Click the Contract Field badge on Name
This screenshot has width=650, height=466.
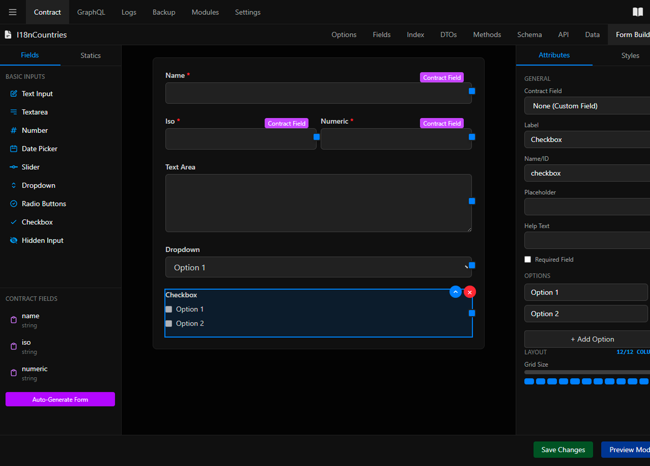click(442, 77)
